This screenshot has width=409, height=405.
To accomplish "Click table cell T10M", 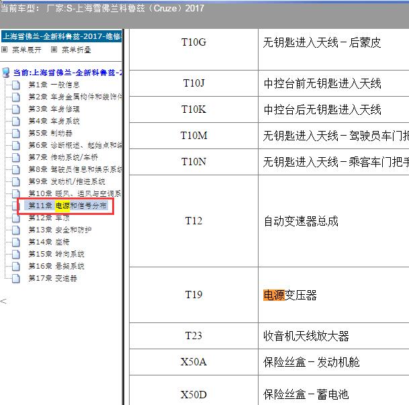I will [193, 136].
